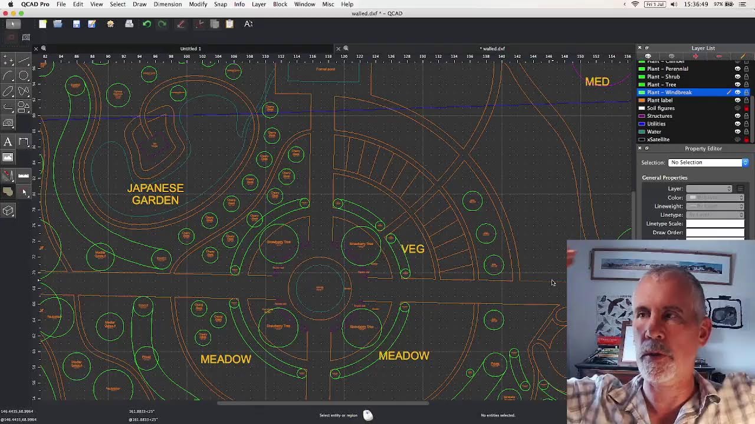Click the text options icon in the top toolbar
This screenshot has width=755, height=424.
pos(248,24)
